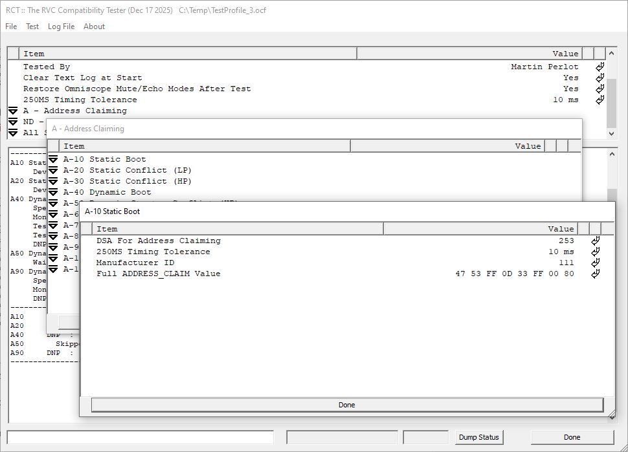Click edit arrow icon for Tested By row

(600, 67)
